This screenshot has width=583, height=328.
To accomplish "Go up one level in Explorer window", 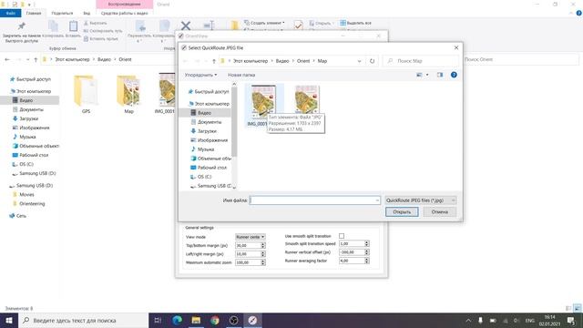I will coord(36,59).
